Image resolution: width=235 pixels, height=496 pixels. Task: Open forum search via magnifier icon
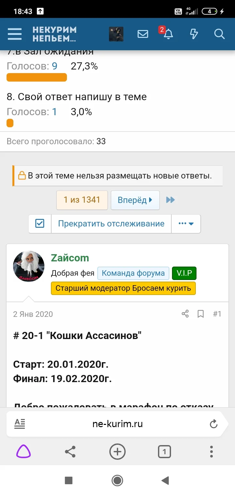pyautogui.click(x=219, y=34)
